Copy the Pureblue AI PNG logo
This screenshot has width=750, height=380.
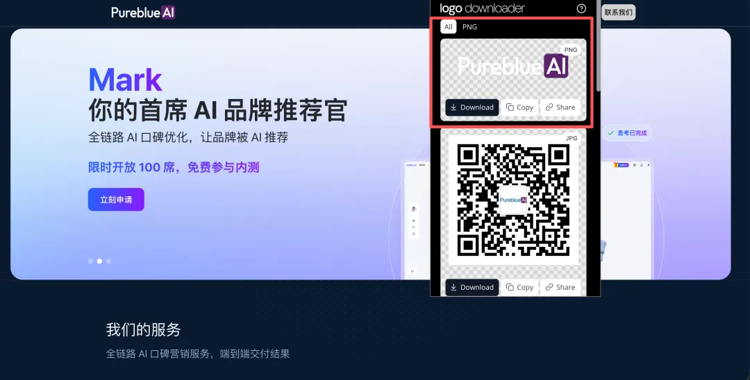click(519, 107)
